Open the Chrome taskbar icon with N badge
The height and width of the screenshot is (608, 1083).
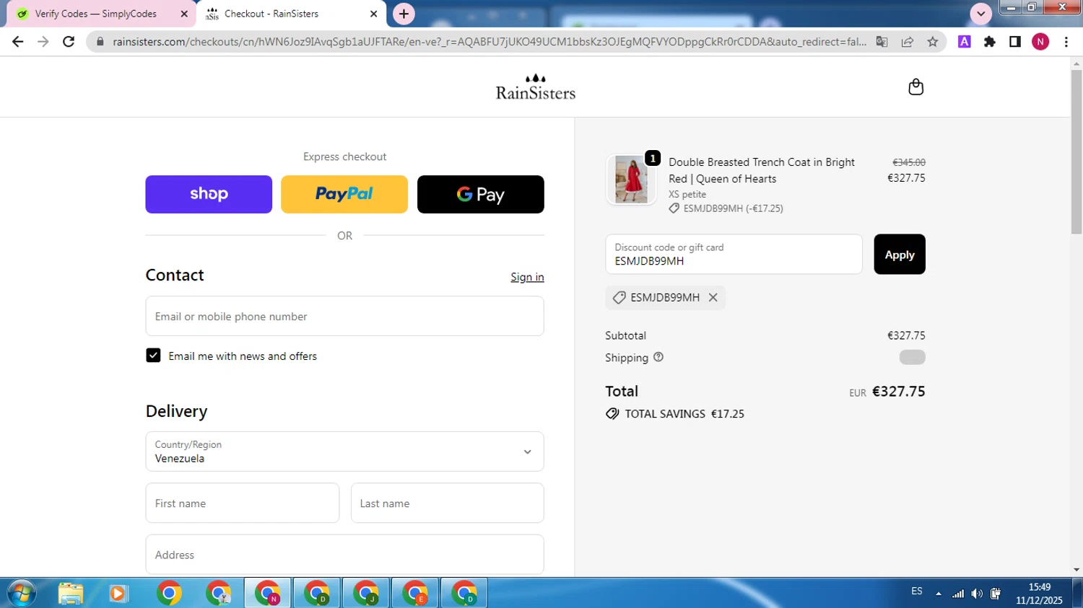[x=268, y=593]
